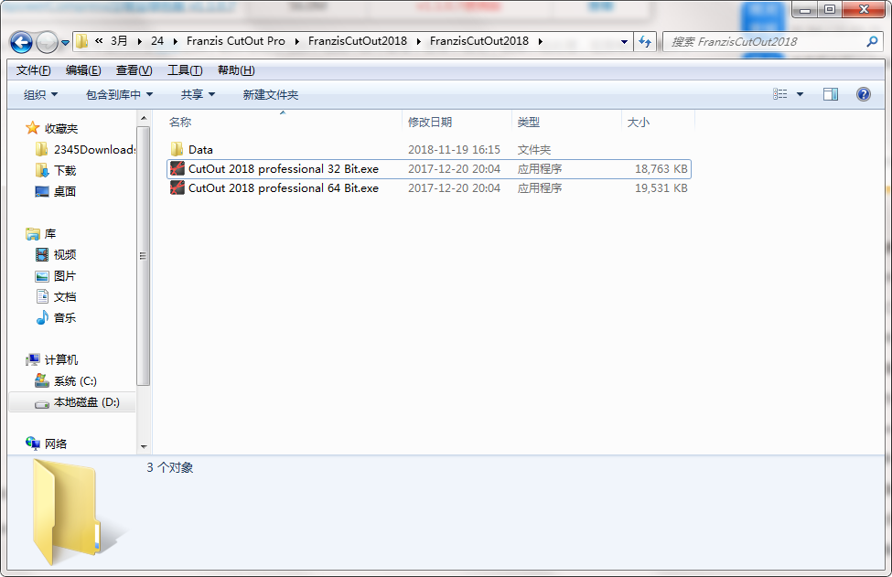
Task: Open the address bar history dropdown
Action: click(x=624, y=41)
